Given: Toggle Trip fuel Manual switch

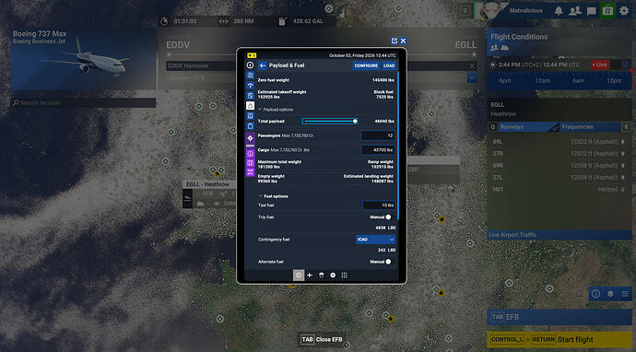Looking at the screenshot, I should pyautogui.click(x=388, y=217).
